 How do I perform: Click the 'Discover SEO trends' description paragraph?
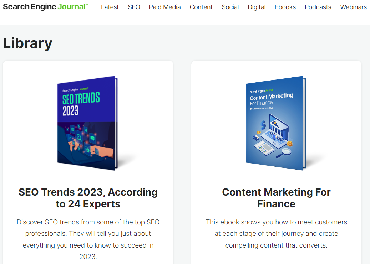(88, 239)
